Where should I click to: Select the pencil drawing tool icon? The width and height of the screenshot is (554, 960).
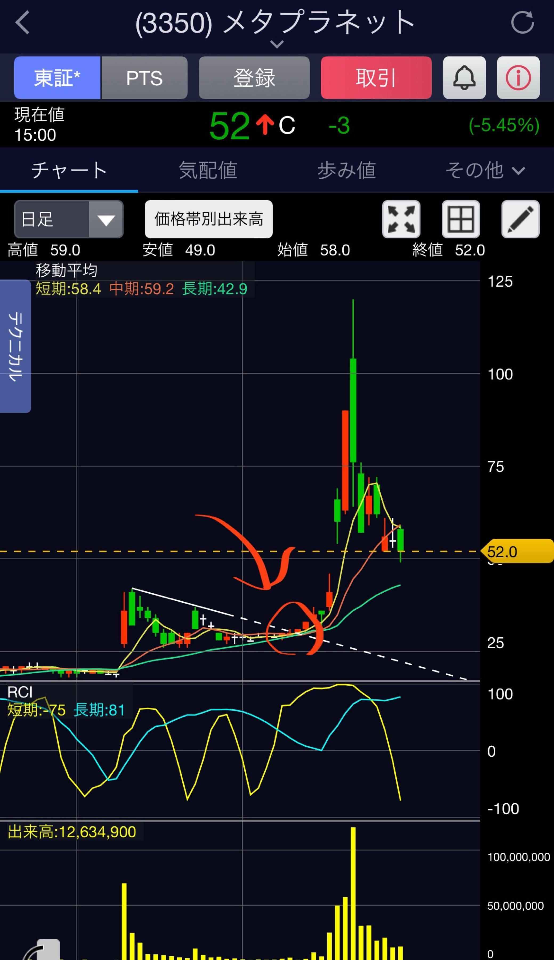(520, 219)
